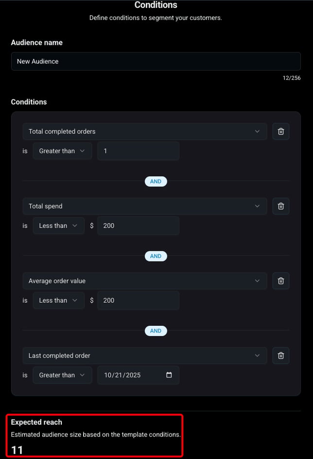Click the 10/21/2025 date field
This screenshot has width=313, height=459.
(x=139, y=375)
